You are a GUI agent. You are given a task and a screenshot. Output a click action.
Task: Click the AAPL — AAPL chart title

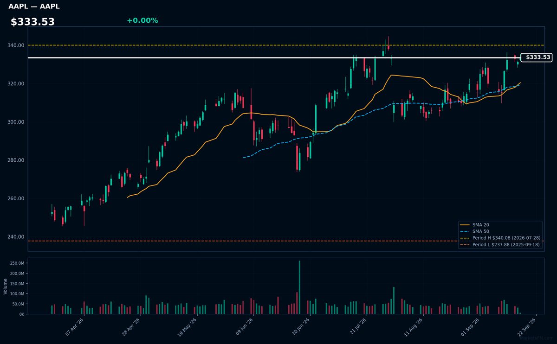(x=34, y=6)
